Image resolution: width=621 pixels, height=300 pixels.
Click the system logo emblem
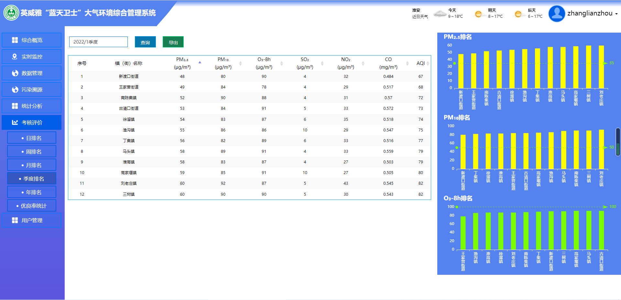point(11,13)
